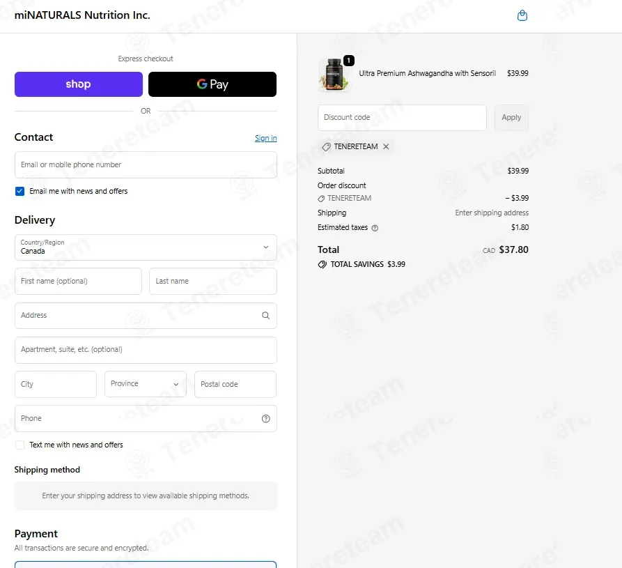The image size is (622, 568).
Task: Click the estimated taxes help icon
Action: tap(375, 228)
